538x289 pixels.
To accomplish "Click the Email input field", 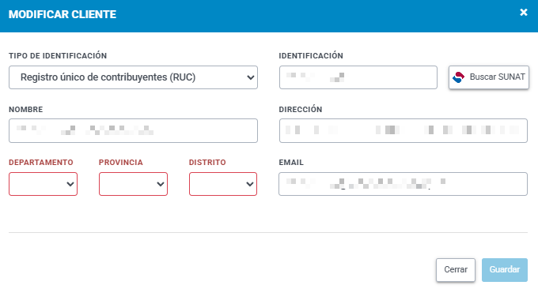I will pos(403,184).
